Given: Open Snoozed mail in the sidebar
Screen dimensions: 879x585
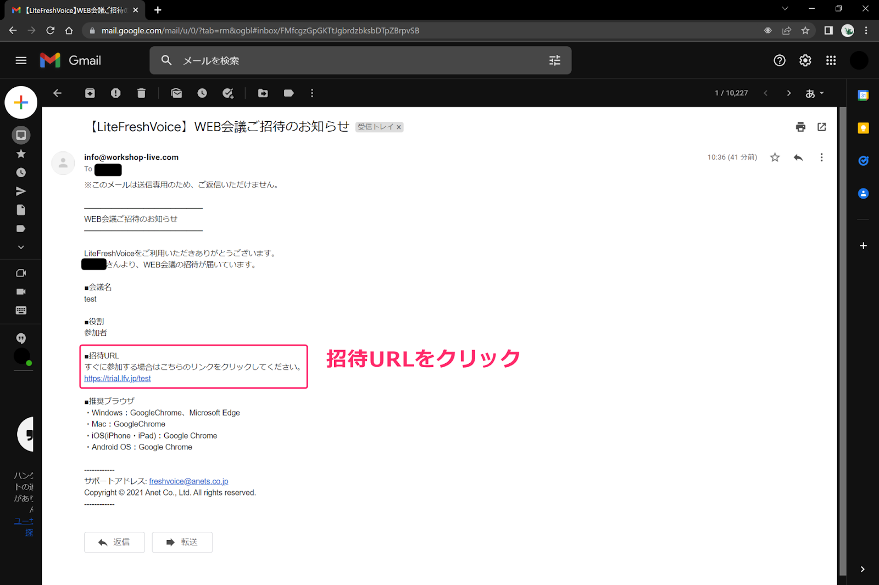Looking at the screenshot, I should (x=21, y=172).
